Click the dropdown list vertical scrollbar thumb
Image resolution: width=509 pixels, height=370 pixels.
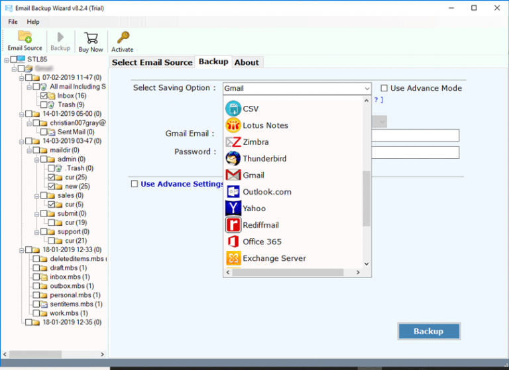[367, 199]
